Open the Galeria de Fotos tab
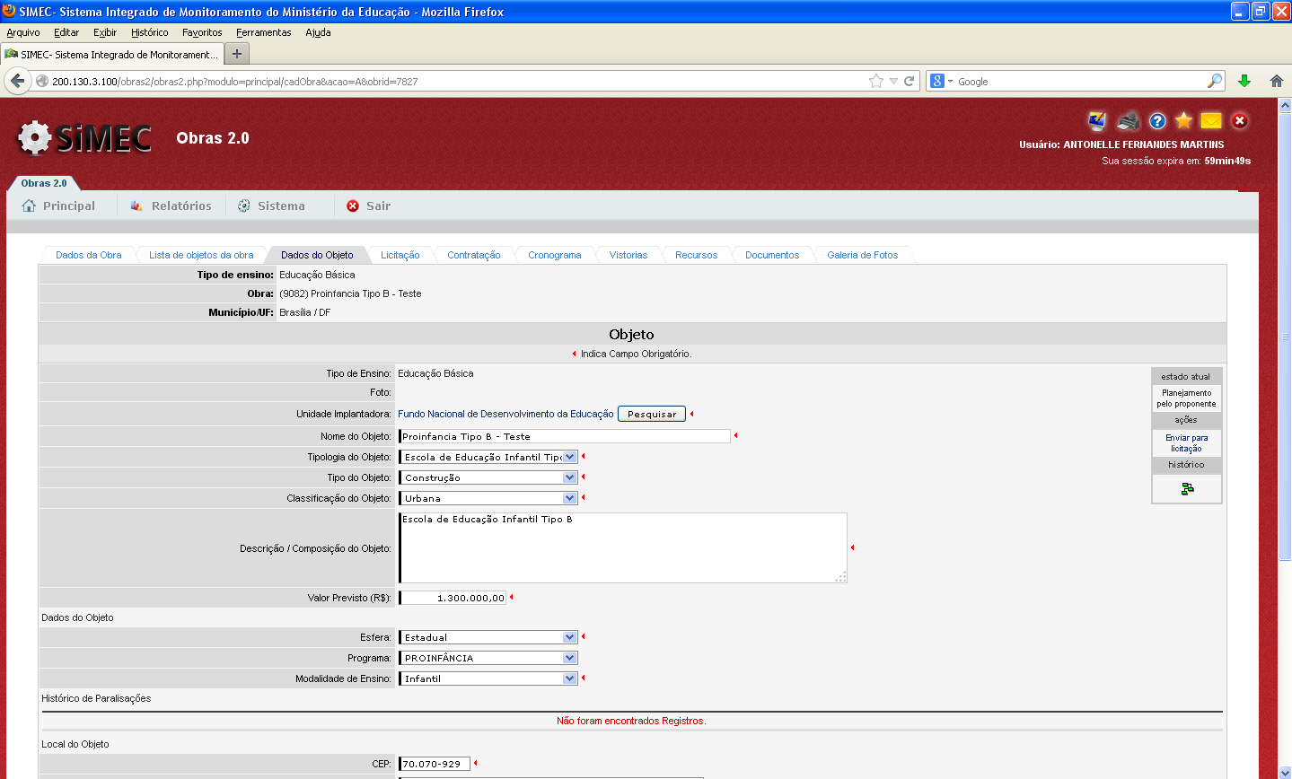Image resolution: width=1292 pixels, height=779 pixels. pyautogui.click(x=863, y=255)
